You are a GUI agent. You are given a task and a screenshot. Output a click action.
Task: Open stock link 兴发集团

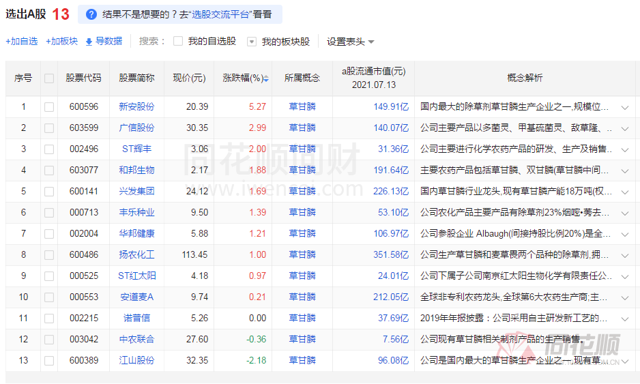pos(136,192)
